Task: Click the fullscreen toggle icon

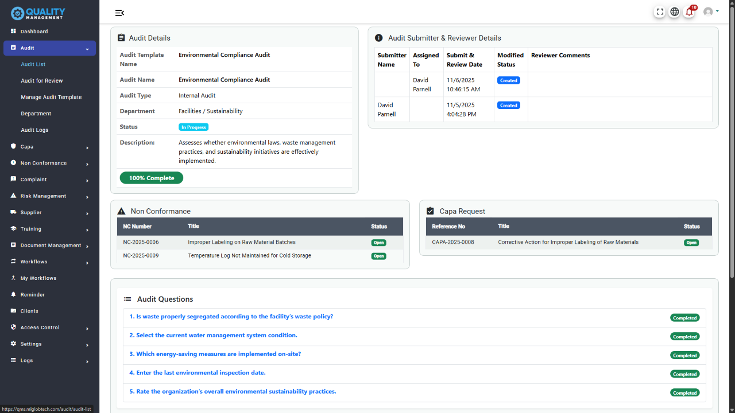Action: pyautogui.click(x=660, y=12)
